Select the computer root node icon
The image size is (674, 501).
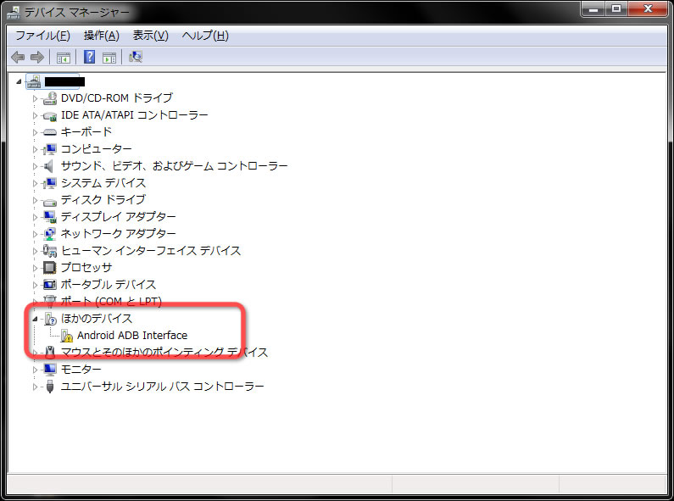point(34,81)
